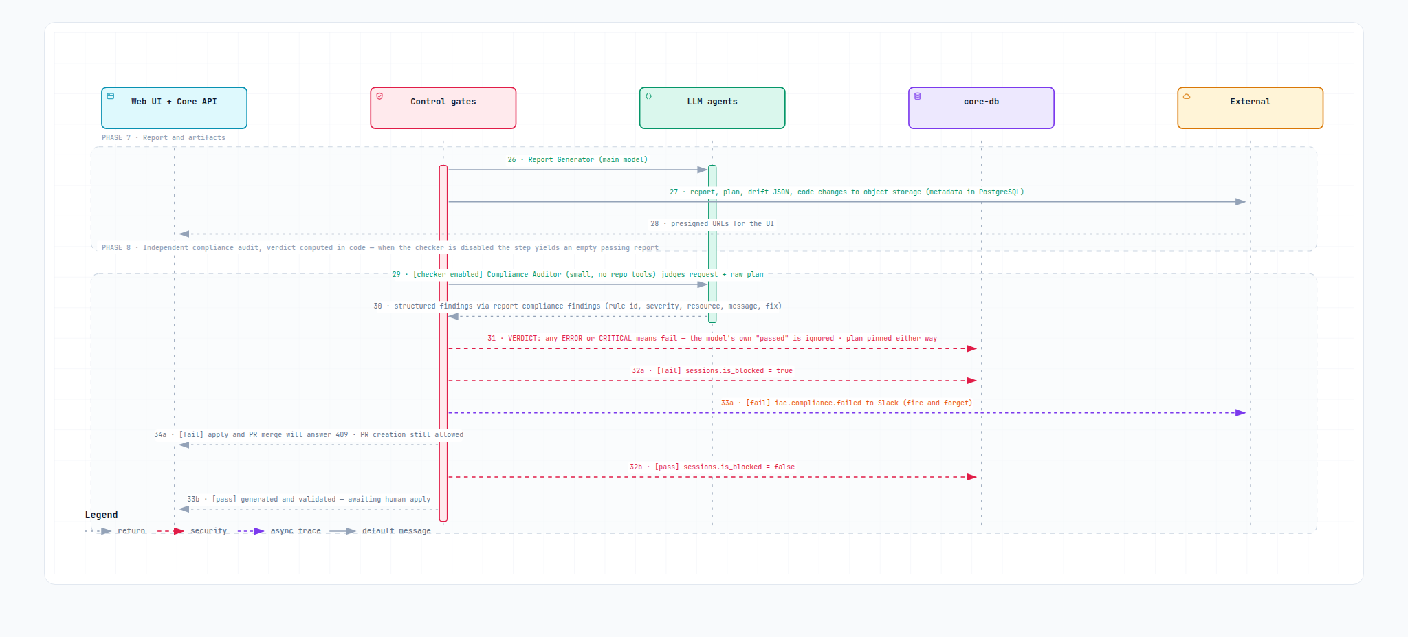Image resolution: width=1408 pixels, height=637 pixels.
Task: Click the dashed return arrow in legend
Action: point(98,531)
